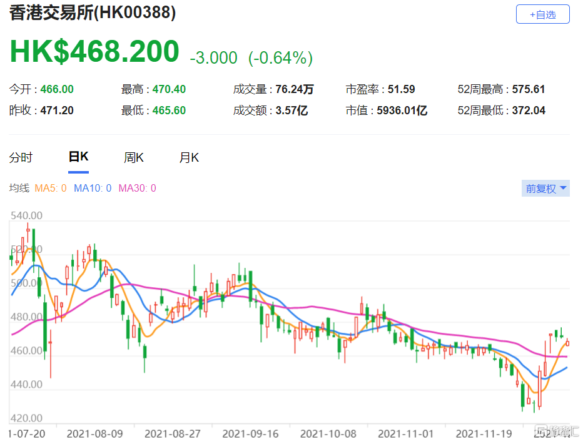Open the 周K weekly chart tab
This screenshot has width=583, height=442.
133,157
